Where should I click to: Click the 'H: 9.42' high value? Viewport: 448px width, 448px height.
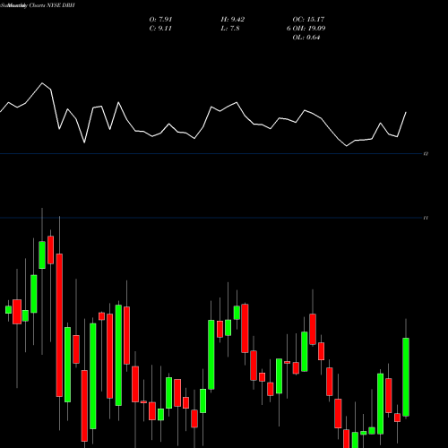233,20
